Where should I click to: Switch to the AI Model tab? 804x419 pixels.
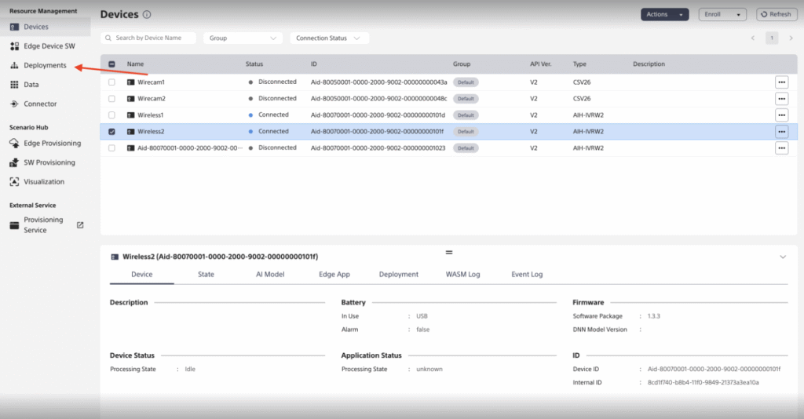[270, 275]
